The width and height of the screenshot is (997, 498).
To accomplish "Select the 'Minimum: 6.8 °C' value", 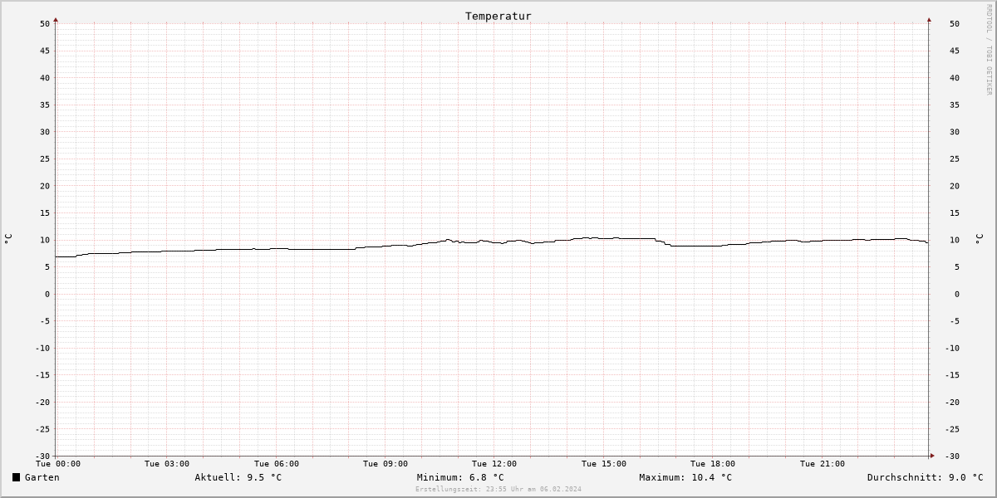I will [460, 477].
